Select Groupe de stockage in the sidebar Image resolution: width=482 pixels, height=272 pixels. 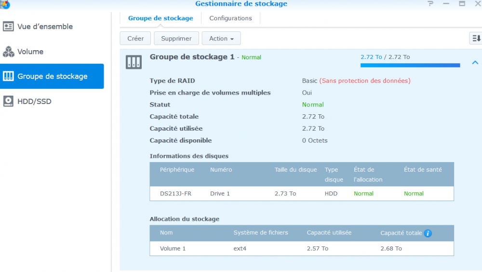point(52,76)
